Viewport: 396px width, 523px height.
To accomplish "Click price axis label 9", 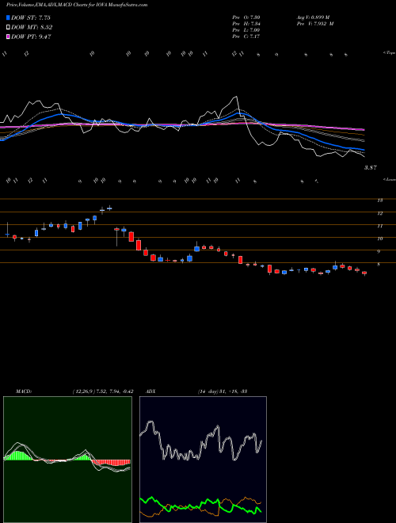I will pos(379,252).
